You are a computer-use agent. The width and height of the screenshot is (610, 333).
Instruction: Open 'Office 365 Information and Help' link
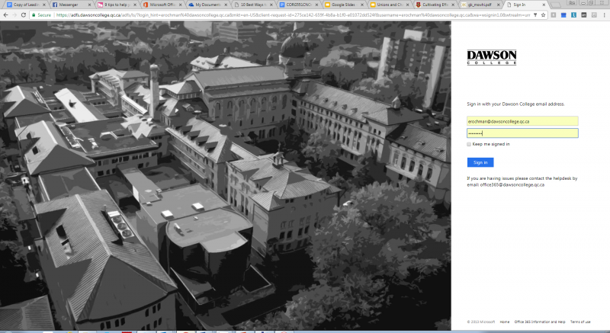[540, 322]
